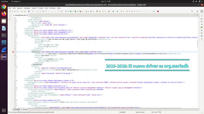Collapse the datasource element at line 162
Screen dimensions: 204x114
(17, 52)
